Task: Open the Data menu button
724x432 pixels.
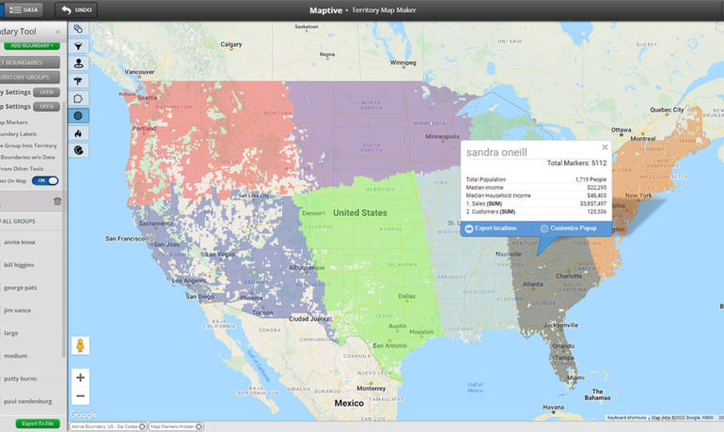Action: pos(24,9)
